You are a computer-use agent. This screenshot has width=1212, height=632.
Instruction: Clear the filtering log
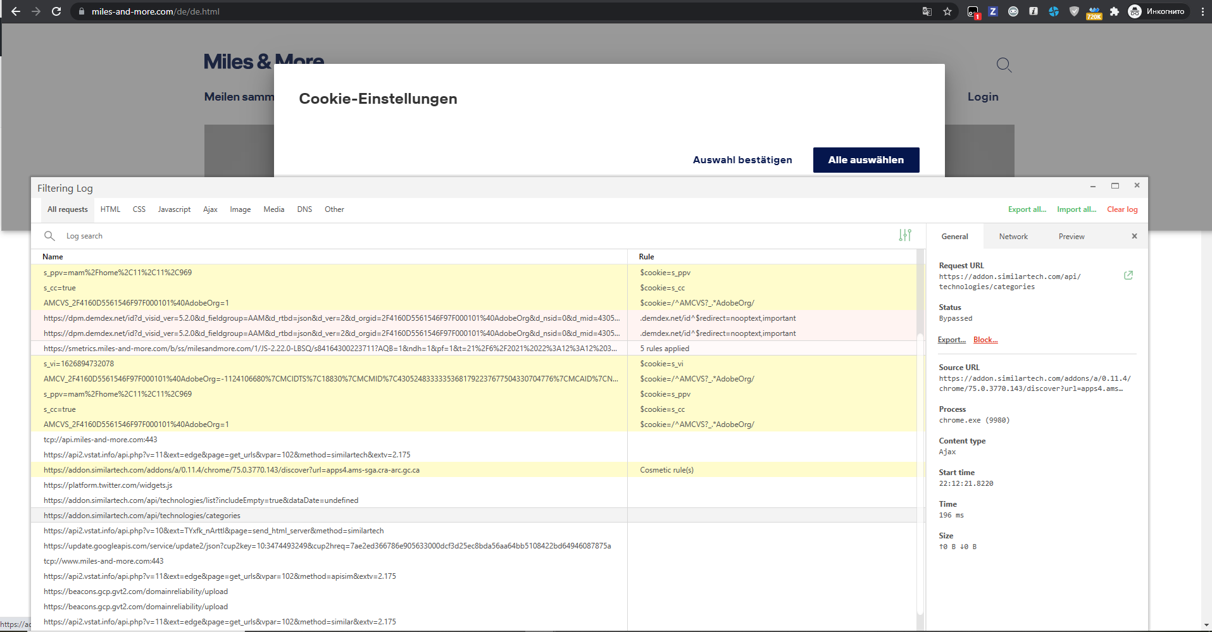pos(1121,209)
